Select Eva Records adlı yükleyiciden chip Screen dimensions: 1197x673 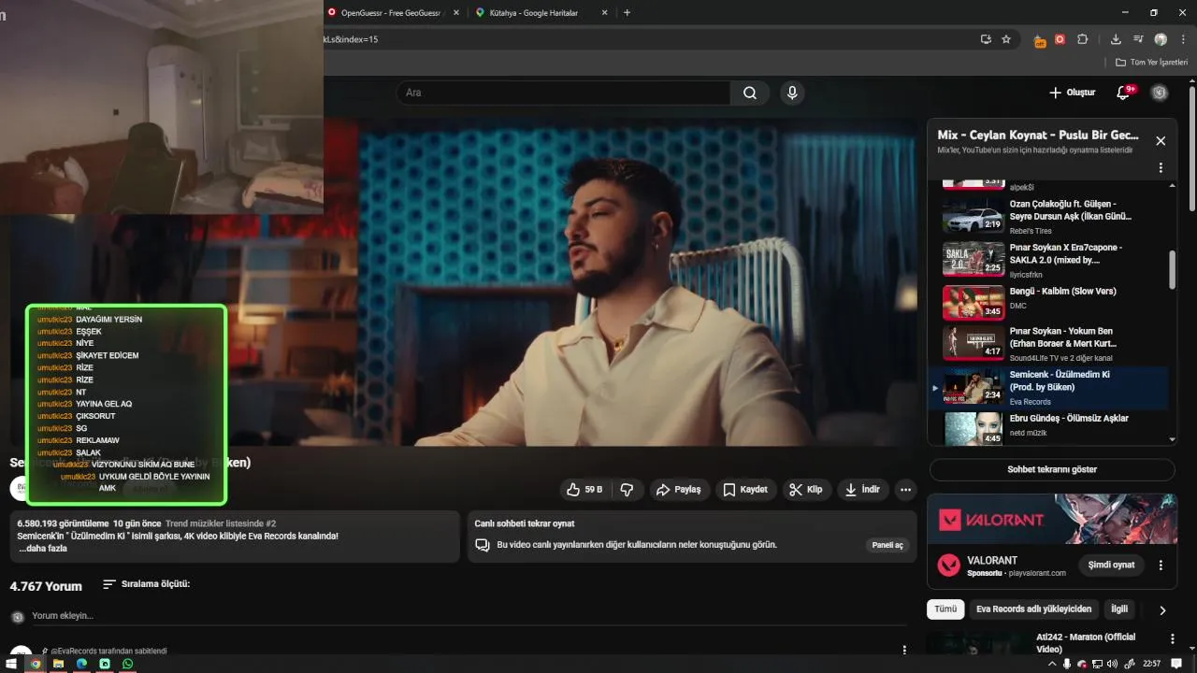click(1033, 609)
